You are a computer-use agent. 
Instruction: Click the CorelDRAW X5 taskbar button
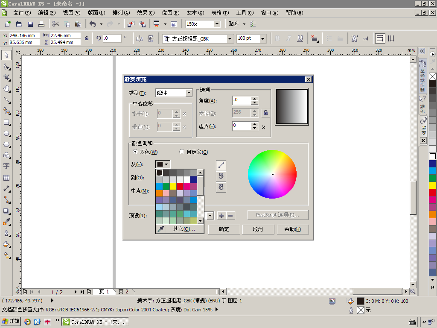pyautogui.click(x=95, y=322)
